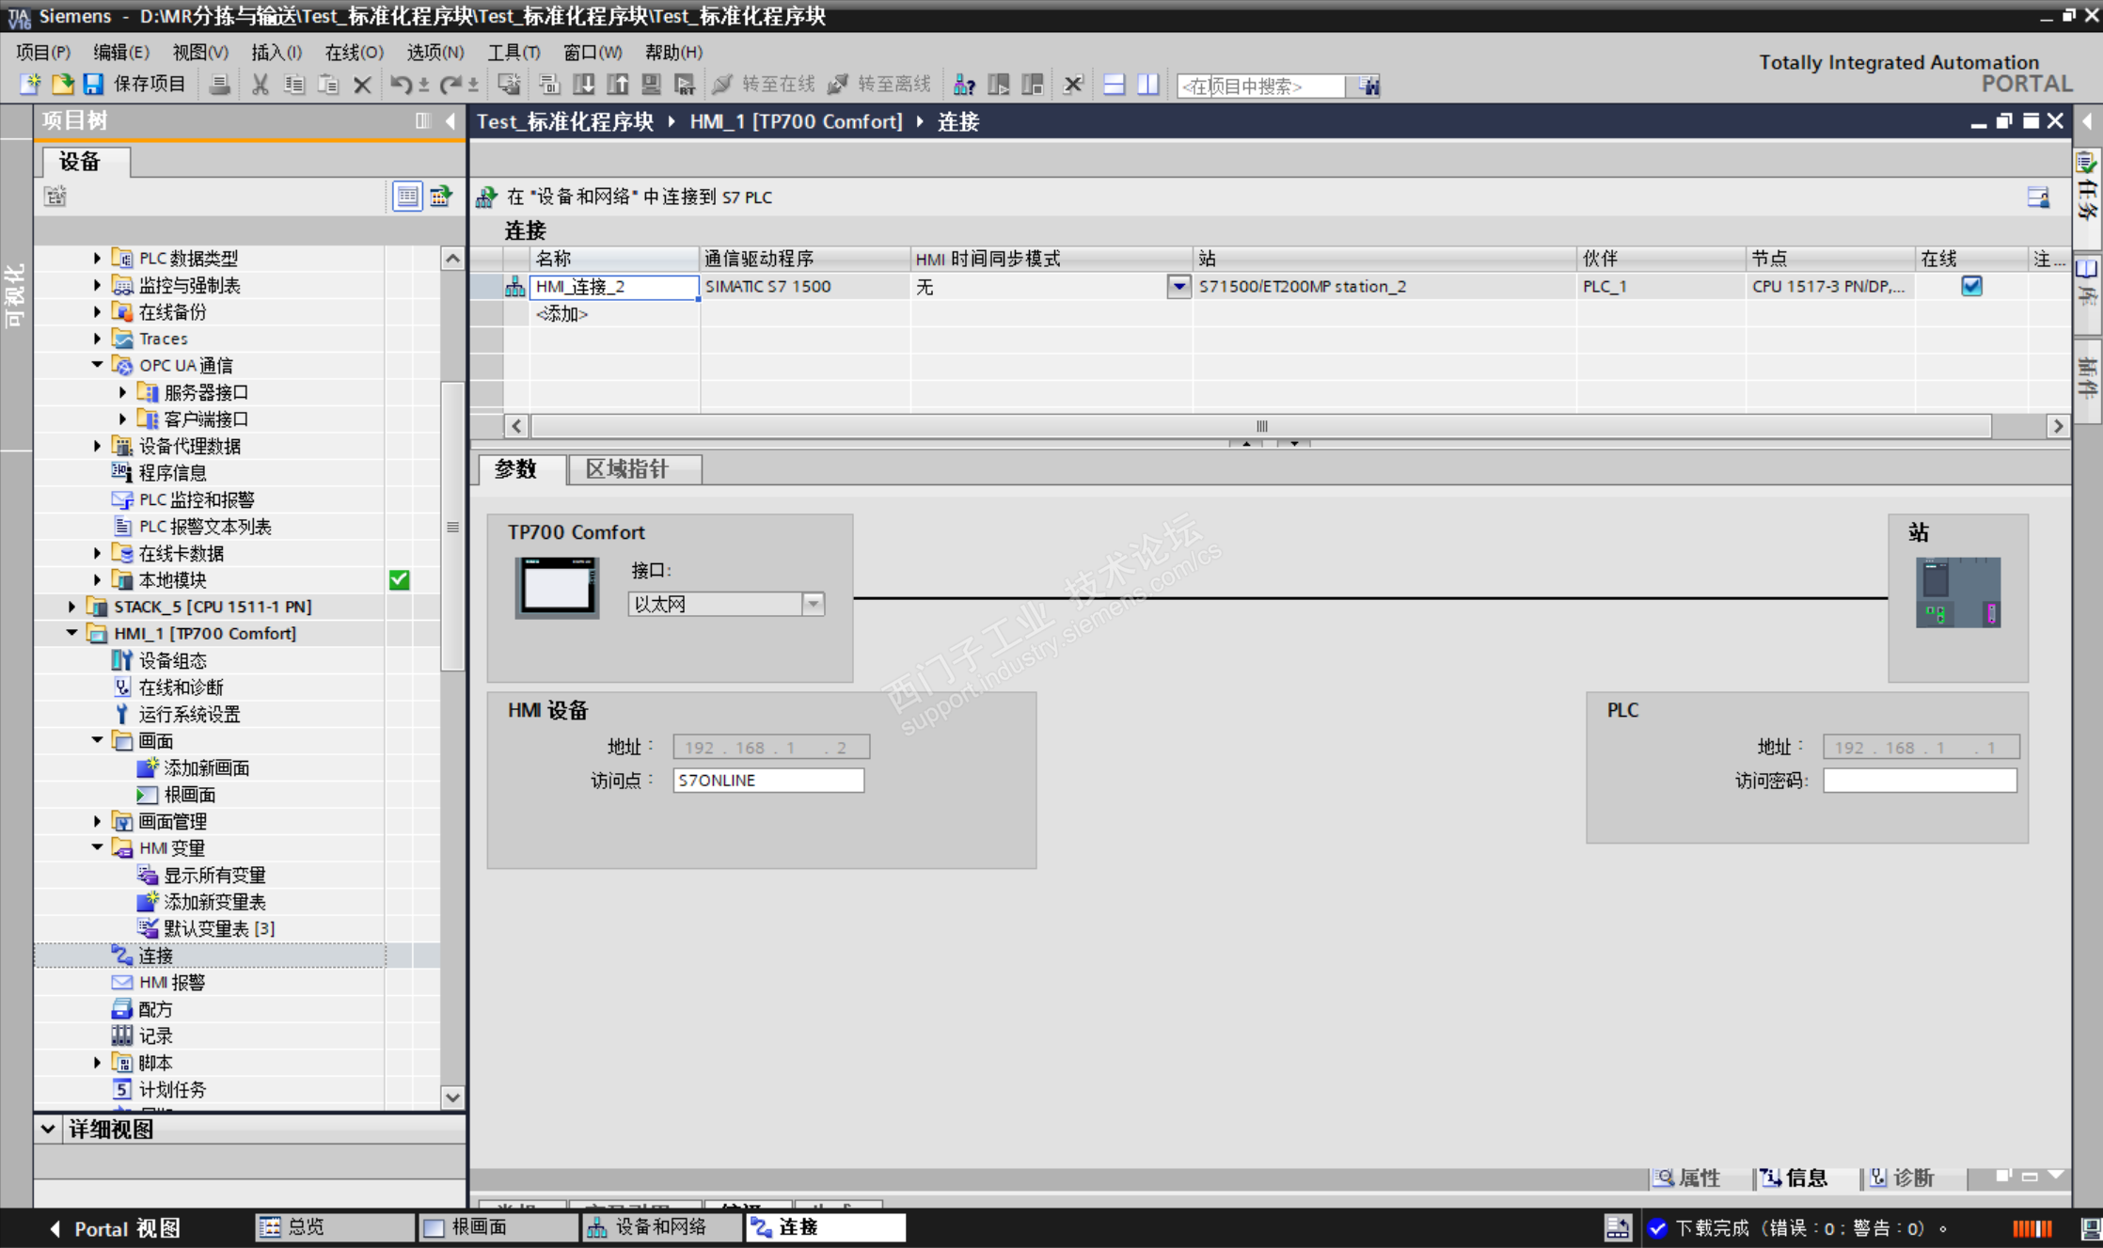The image size is (2103, 1248).
Task: Click the Cut scissors icon
Action: click(x=261, y=85)
